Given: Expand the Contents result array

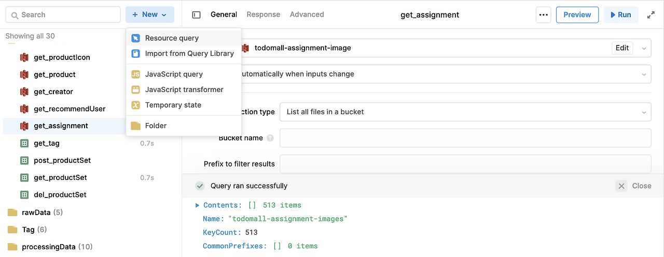Looking at the screenshot, I should (x=197, y=205).
